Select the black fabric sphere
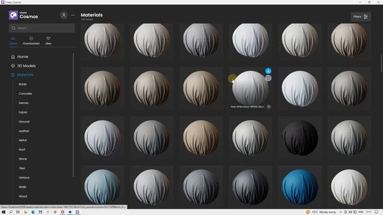Image resolution: width=383 pixels, height=215 pixels. click(300, 138)
